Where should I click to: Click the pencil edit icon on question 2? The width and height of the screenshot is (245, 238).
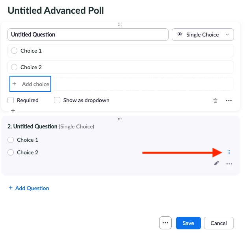pyautogui.click(x=216, y=163)
